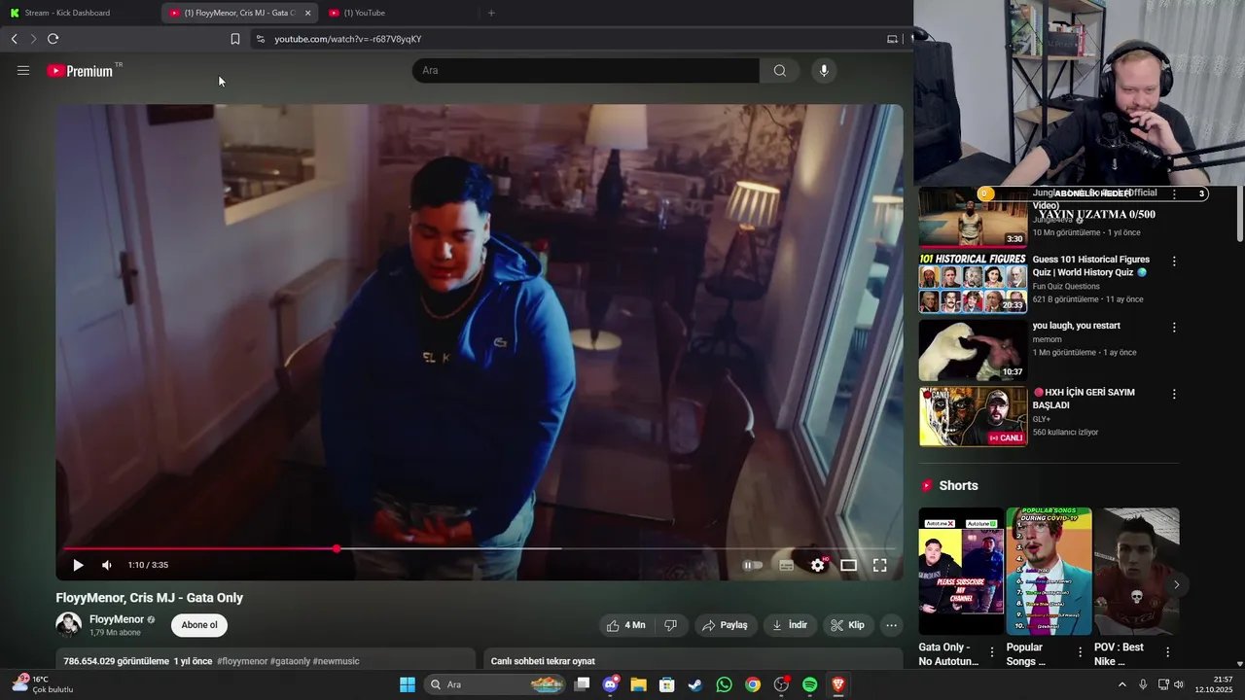Enter fullscreen mode
This screenshot has width=1245, height=700.
879,565
